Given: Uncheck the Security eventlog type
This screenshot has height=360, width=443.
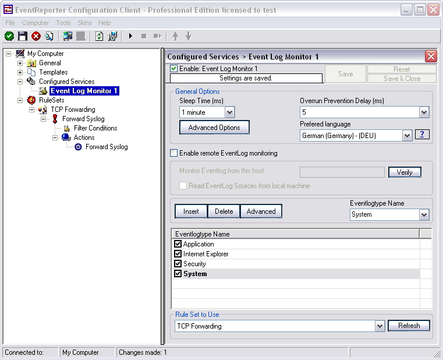Looking at the screenshot, I should tap(178, 263).
